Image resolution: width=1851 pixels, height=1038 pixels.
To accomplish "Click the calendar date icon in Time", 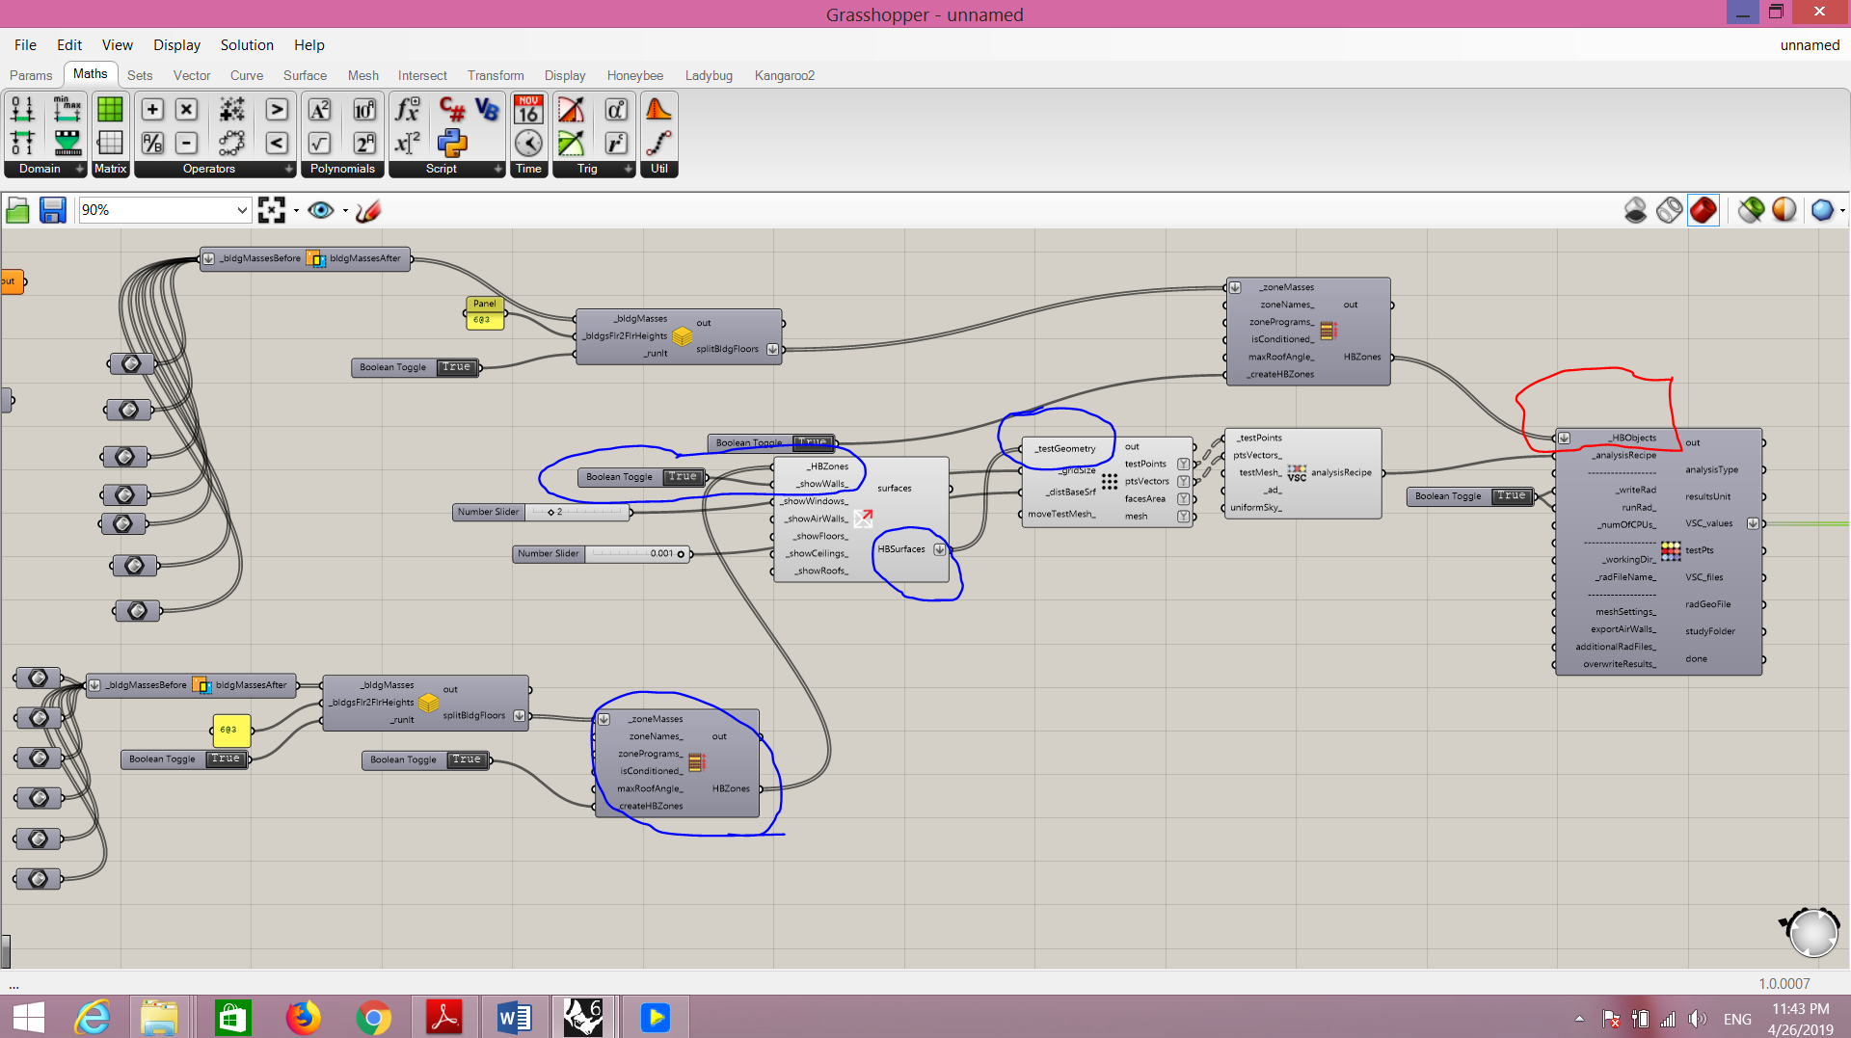I will tap(528, 109).
